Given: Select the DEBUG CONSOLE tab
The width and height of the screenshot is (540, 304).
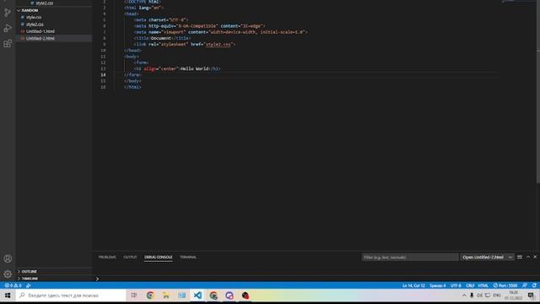Looking at the screenshot, I should tap(159, 257).
